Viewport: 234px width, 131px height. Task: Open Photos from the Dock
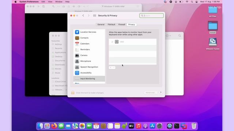(82, 126)
